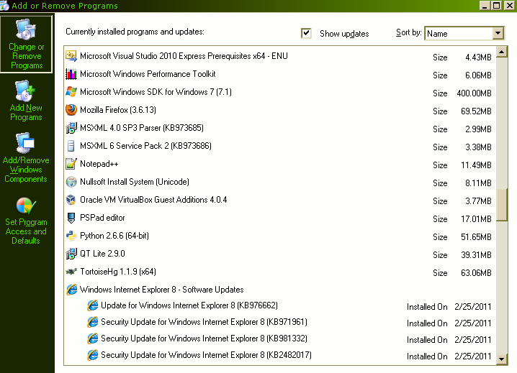
Task: Click the Add or Remove Programs title bar icon
Action: 4,6
